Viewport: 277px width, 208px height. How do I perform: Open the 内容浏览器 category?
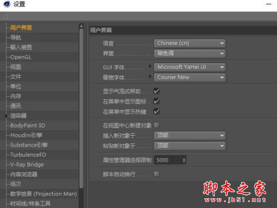(x=24, y=174)
